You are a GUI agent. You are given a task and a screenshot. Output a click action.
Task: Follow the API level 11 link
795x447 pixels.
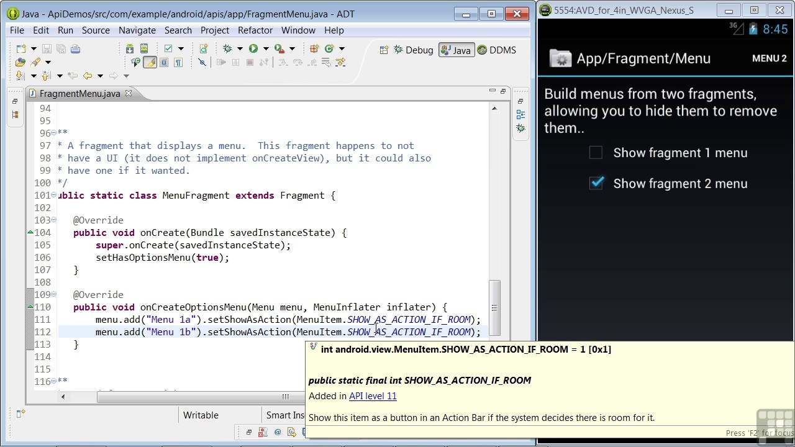(373, 395)
